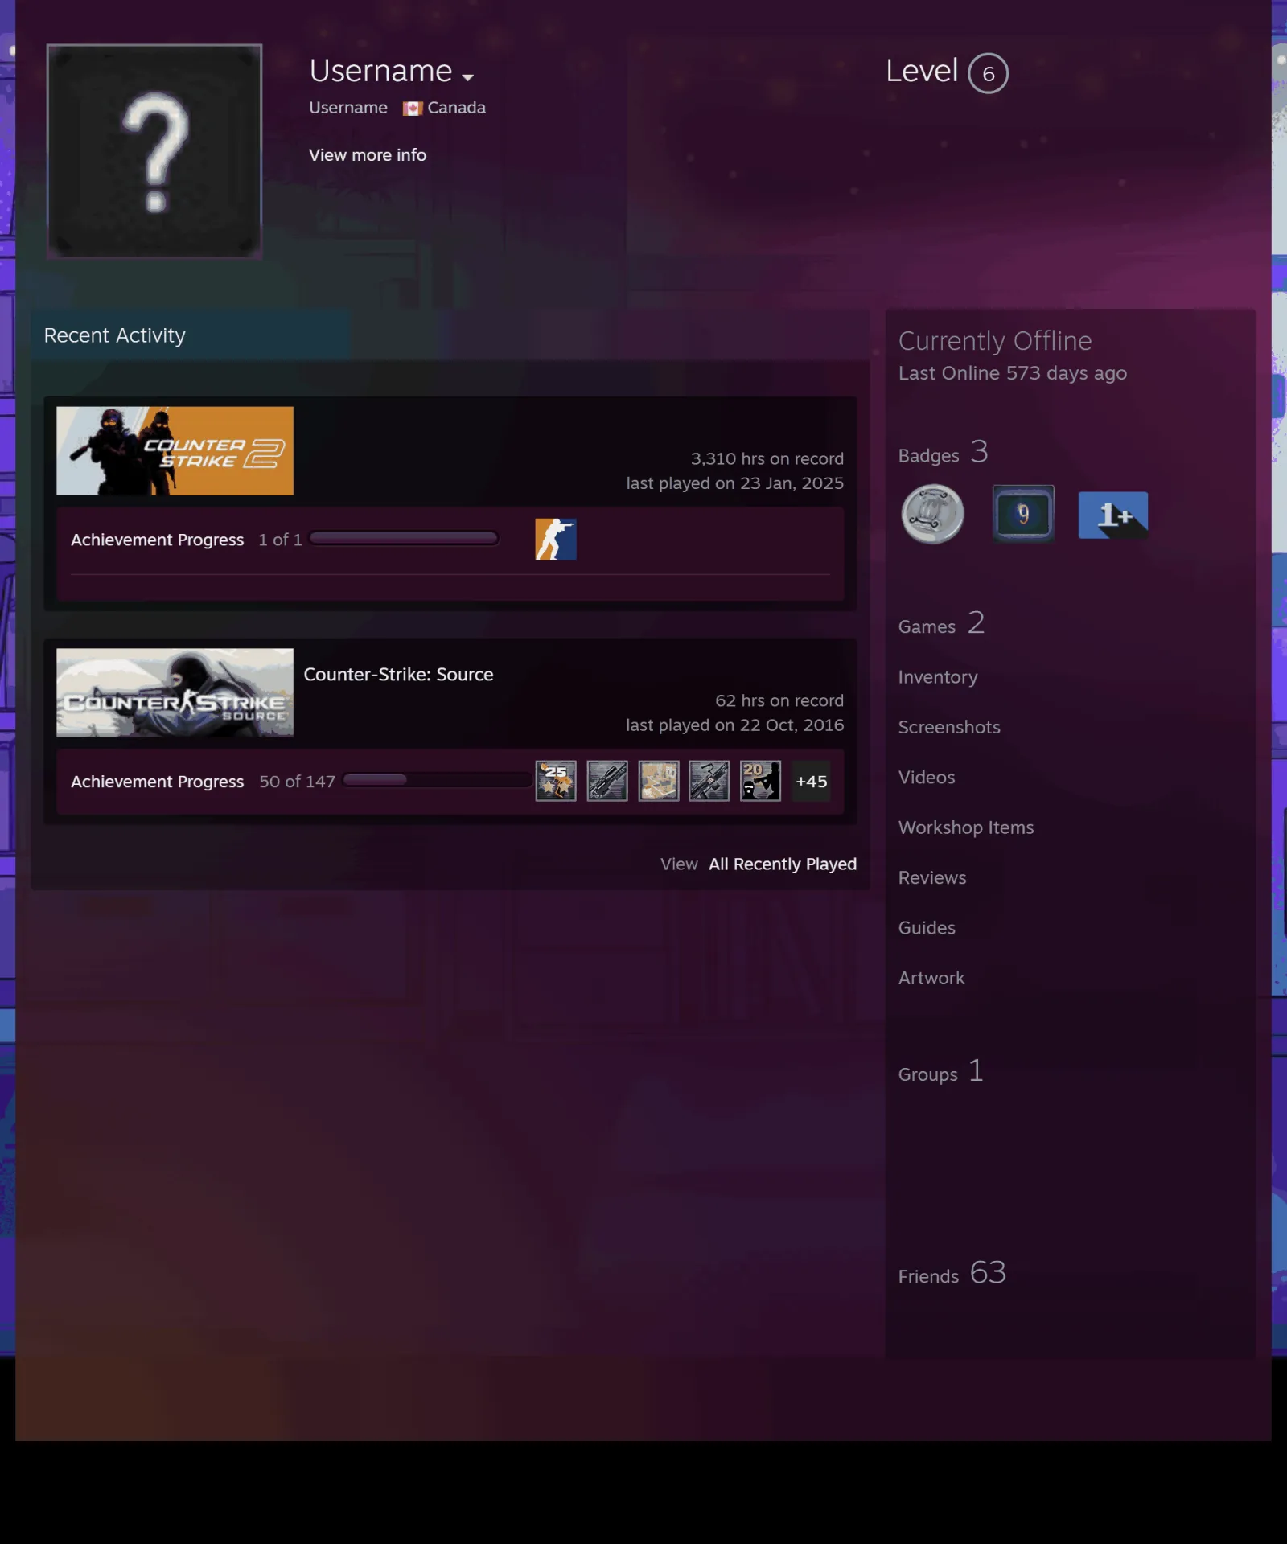This screenshot has width=1287, height=1544.
Task: Click the View more info link
Action: [368, 155]
